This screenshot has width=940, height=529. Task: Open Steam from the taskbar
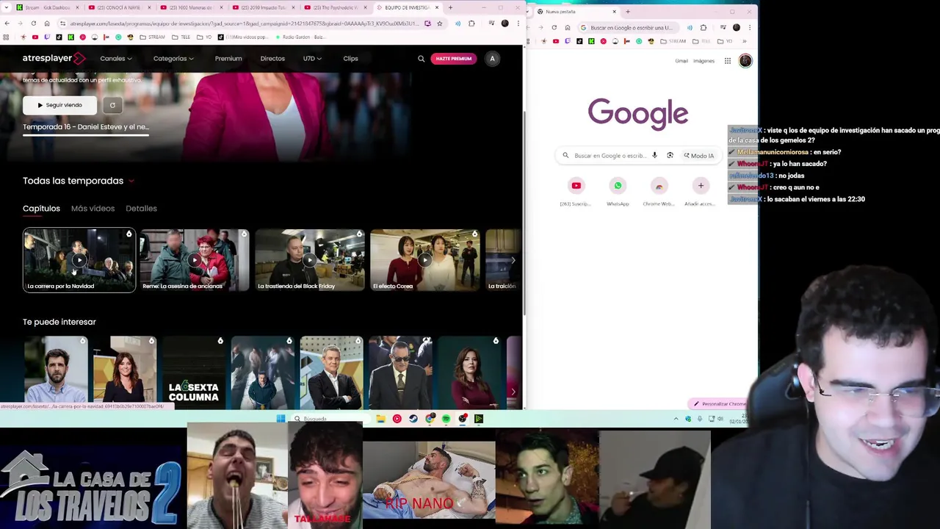click(x=413, y=419)
